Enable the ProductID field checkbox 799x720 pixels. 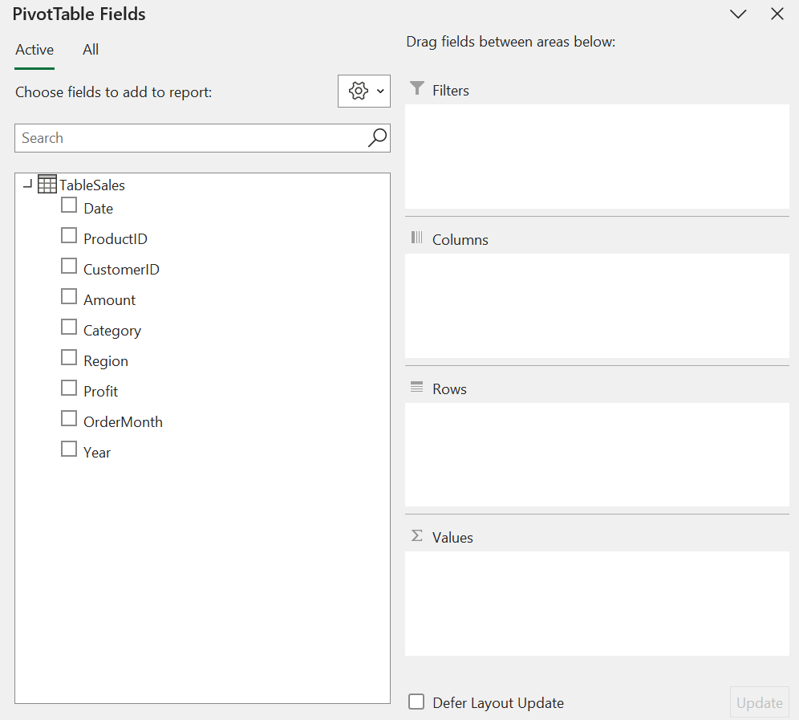[69, 236]
